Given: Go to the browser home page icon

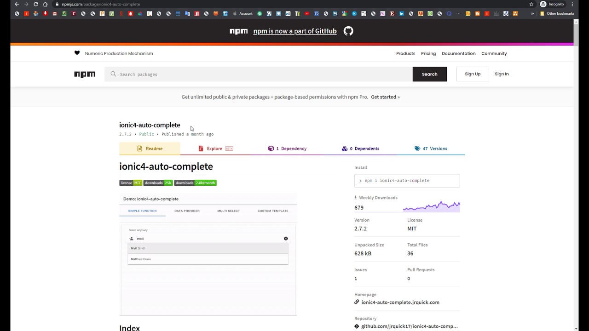Looking at the screenshot, I should pos(45,4).
